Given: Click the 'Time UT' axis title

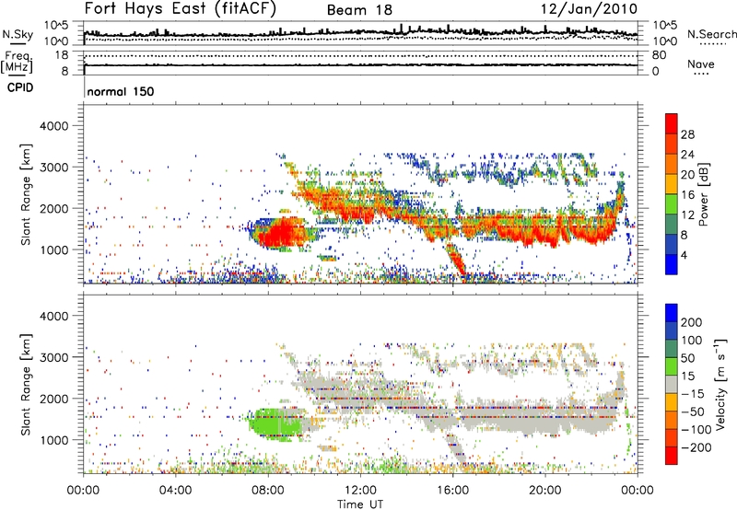Looking at the screenshot, I should point(360,504).
